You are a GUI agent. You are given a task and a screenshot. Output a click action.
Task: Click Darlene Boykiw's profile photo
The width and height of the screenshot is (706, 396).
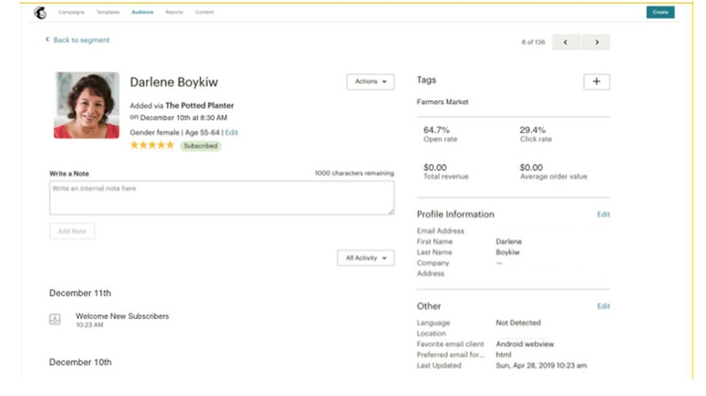pyautogui.click(x=86, y=105)
